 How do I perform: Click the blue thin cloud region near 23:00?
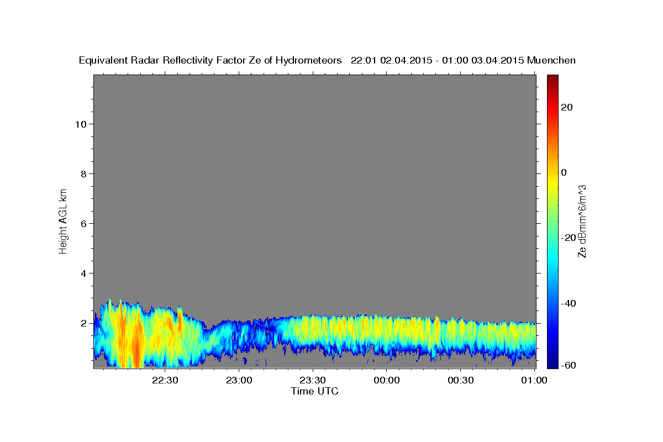click(x=239, y=334)
